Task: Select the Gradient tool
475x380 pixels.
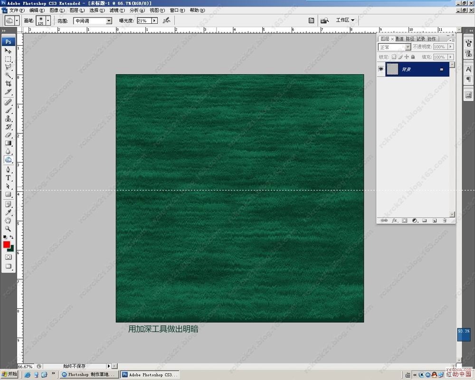Action: [x=8, y=143]
